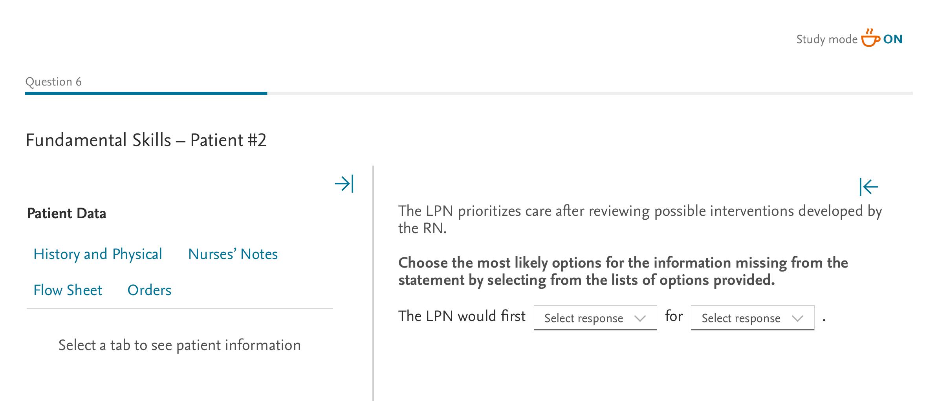Click the unfilled gray portion of progress bar
Viewport: 938px width, 401px height.
coord(589,93)
